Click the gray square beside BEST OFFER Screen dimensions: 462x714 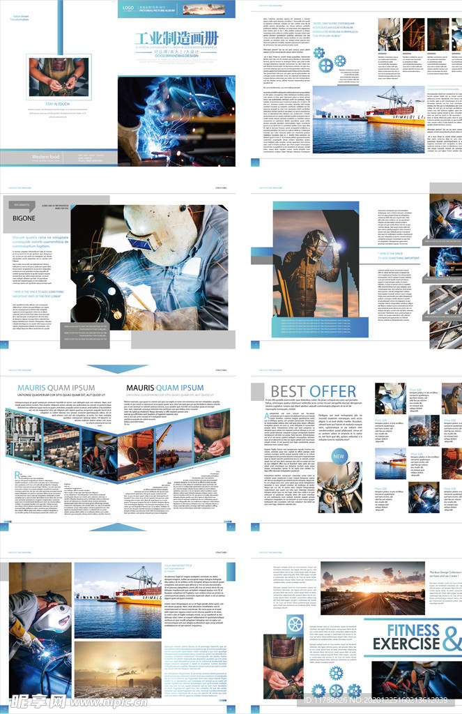click(257, 391)
